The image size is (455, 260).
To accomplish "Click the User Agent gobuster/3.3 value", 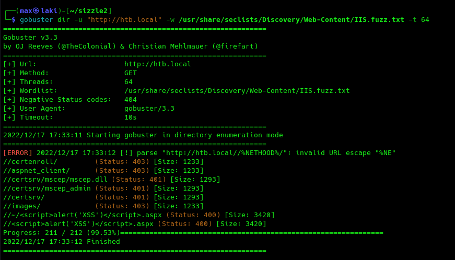I will [x=149, y=109].
